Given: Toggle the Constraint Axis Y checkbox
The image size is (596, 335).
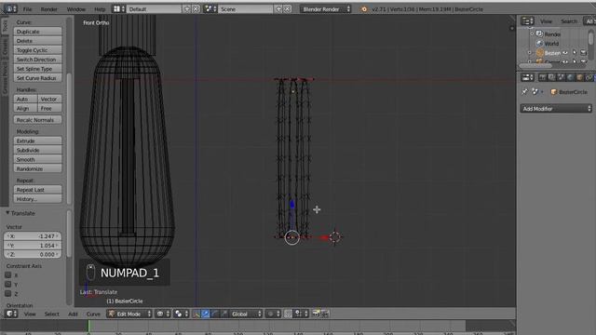Looking at the screenshot, I should click(7, 284).
